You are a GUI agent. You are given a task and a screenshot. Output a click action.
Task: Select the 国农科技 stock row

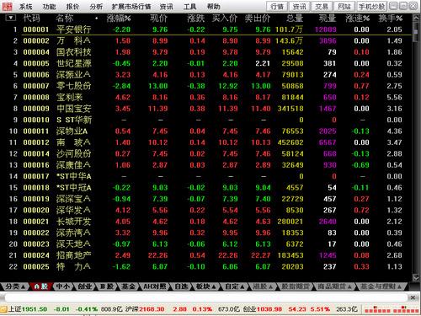[208, 52]
